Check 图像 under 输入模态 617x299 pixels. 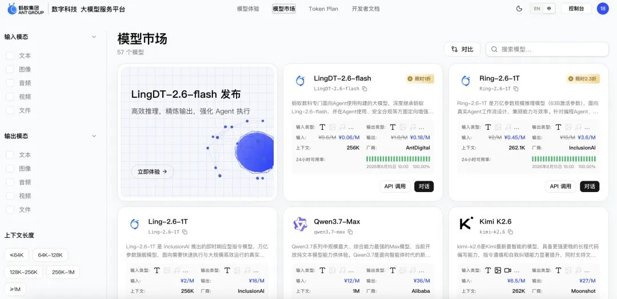pos(10,69)
